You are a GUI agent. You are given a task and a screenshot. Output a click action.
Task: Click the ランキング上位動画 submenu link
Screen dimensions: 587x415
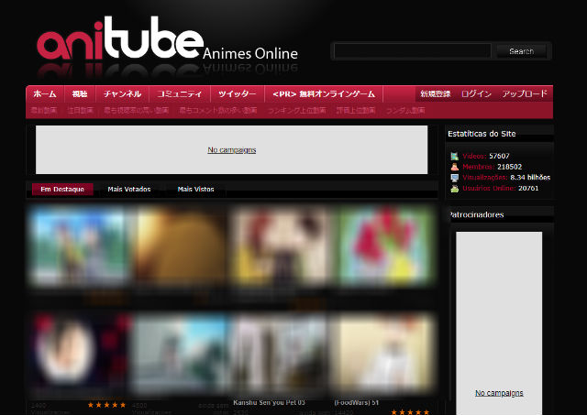296,110
